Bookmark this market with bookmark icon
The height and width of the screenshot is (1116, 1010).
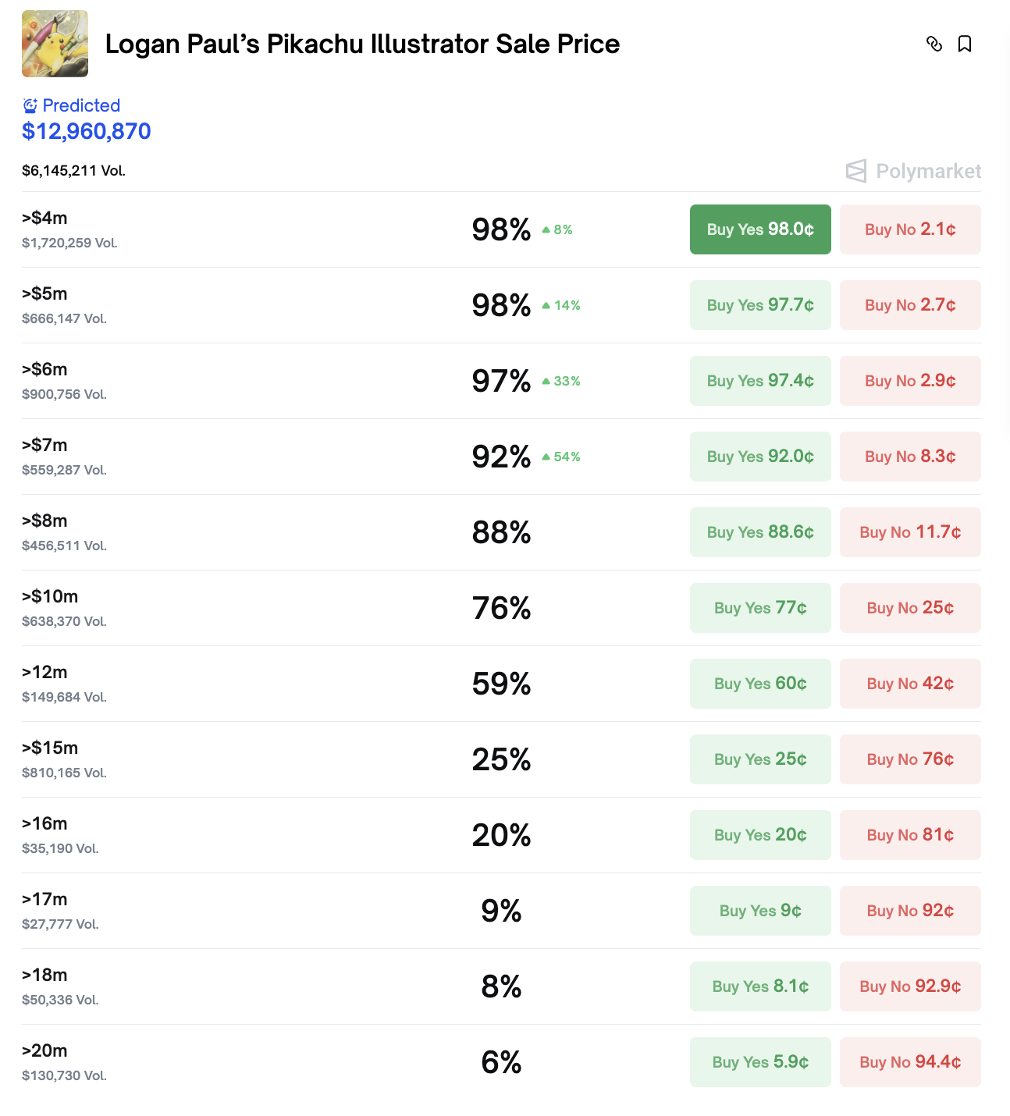click(965, 44)
